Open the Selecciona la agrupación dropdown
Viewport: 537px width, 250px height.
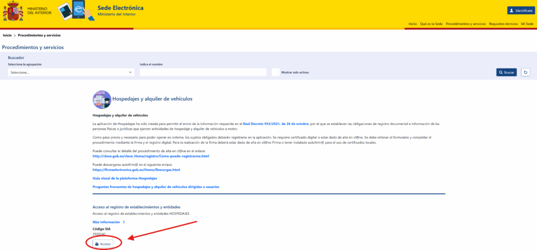[x=71, y=72]
